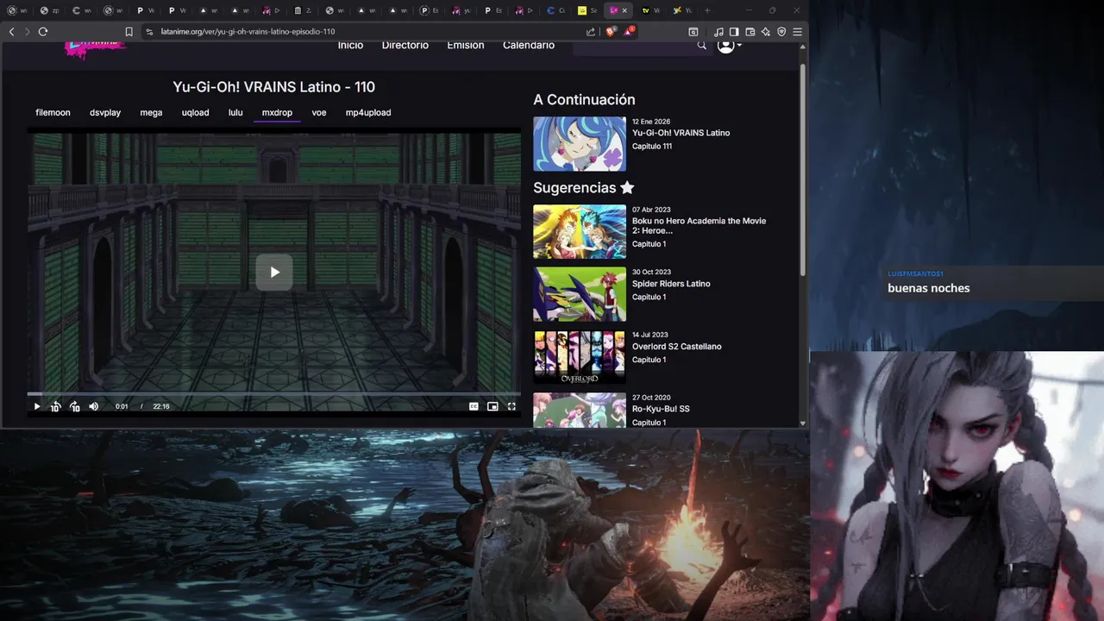
Task: Select the mega server tab
Action: [x=151, y=113]
